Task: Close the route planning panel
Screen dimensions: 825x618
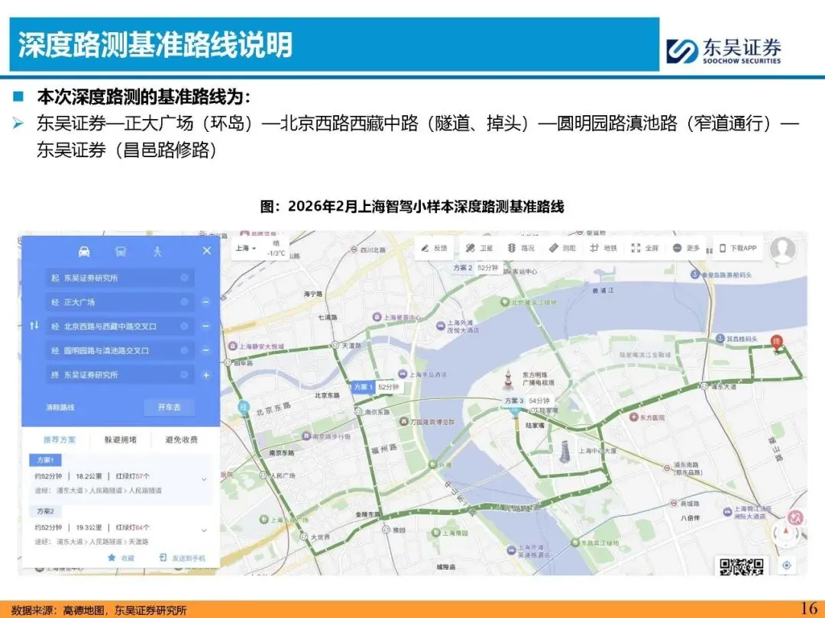Action: (x=207, y=251)
